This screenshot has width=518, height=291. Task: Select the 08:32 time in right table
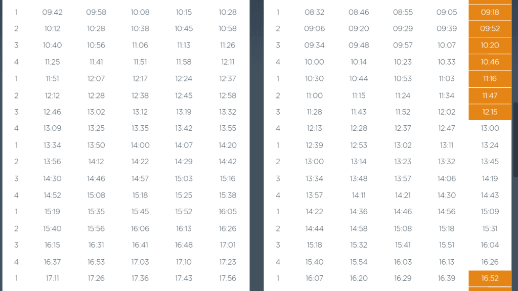point(314,12)
